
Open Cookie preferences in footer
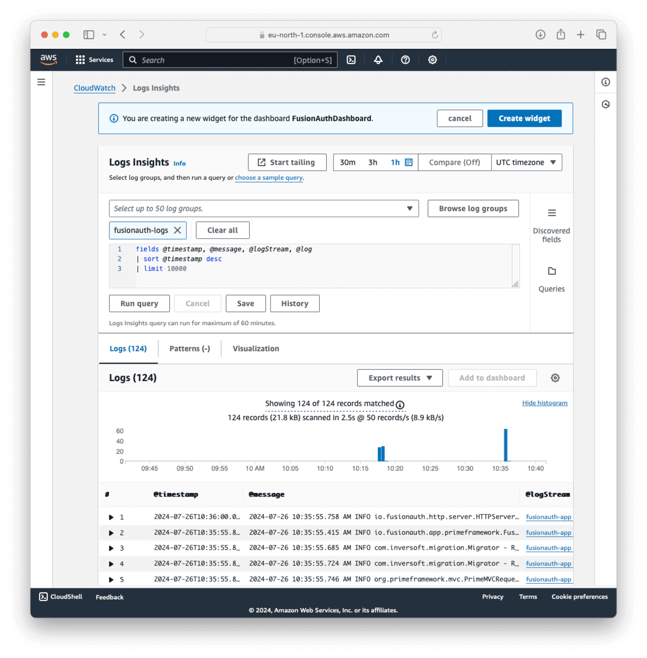579,597
